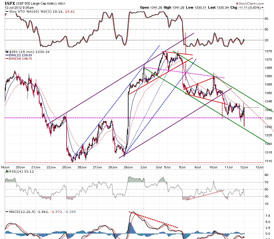The width and height of the screenshot is (274, 239).
Task: Click the '(S&P 500 Large Cap Index)' name
Action: (36, 3)
